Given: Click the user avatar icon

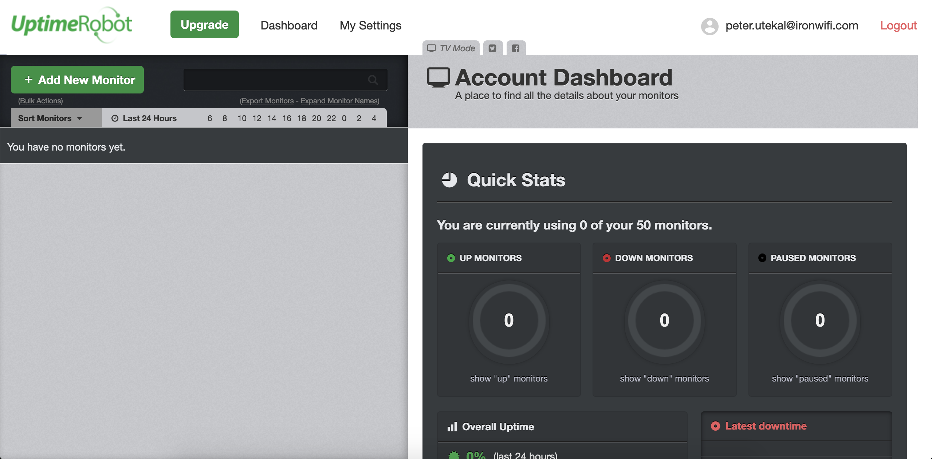Looking at the screenshot, I should click(x=709, y=25).
